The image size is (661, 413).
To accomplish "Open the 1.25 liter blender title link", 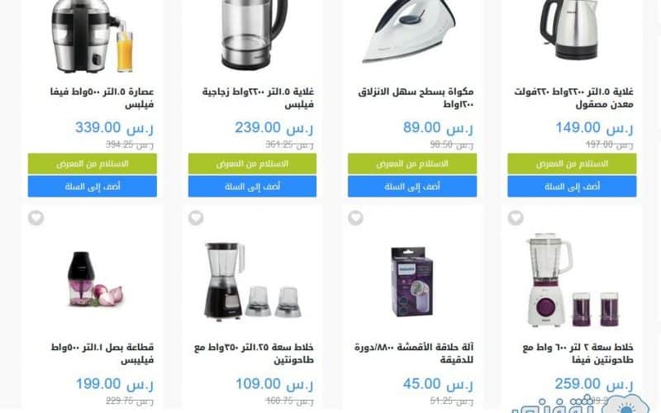I will click(254, 354).
